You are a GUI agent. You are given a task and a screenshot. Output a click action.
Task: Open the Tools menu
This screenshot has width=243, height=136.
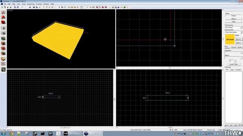tap(24, 4)
